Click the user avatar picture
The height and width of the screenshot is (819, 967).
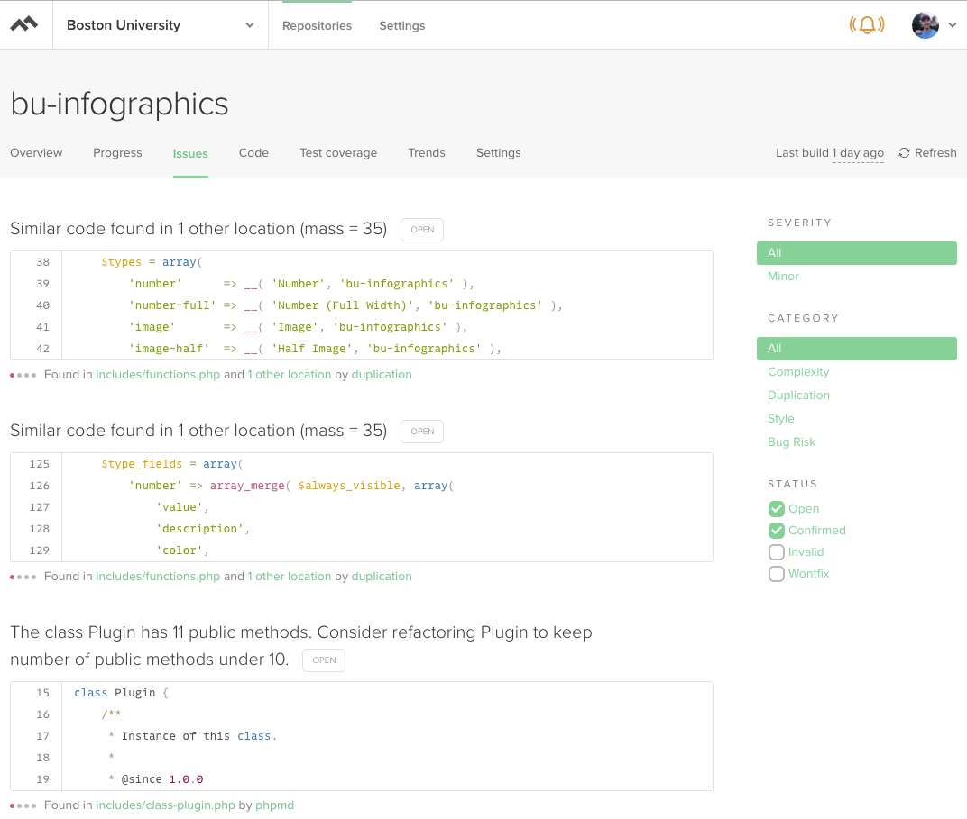click(x=926, y=25)
